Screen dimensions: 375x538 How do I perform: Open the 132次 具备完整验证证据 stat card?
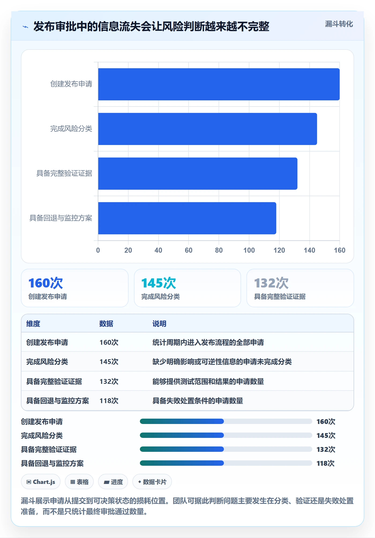[300, 288]
